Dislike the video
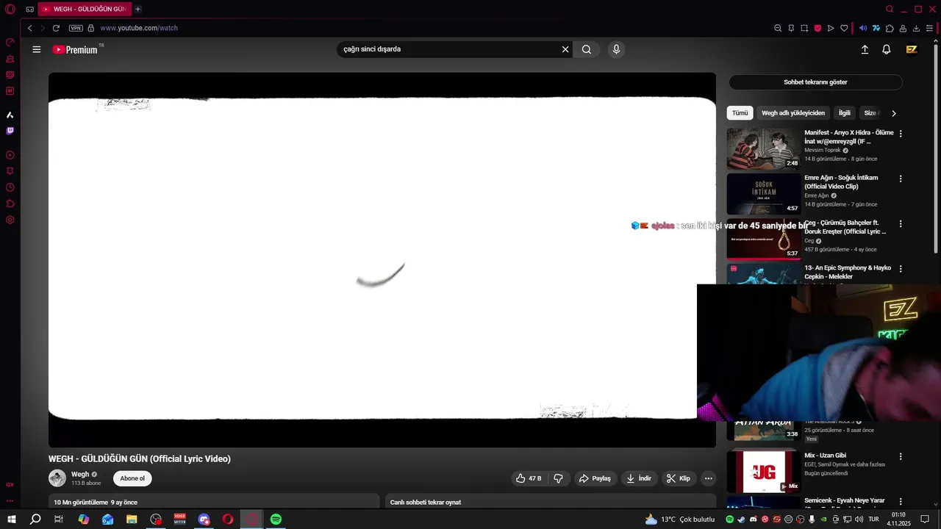Viewport: 941px width, 529px height. click(x=558, y=478)
